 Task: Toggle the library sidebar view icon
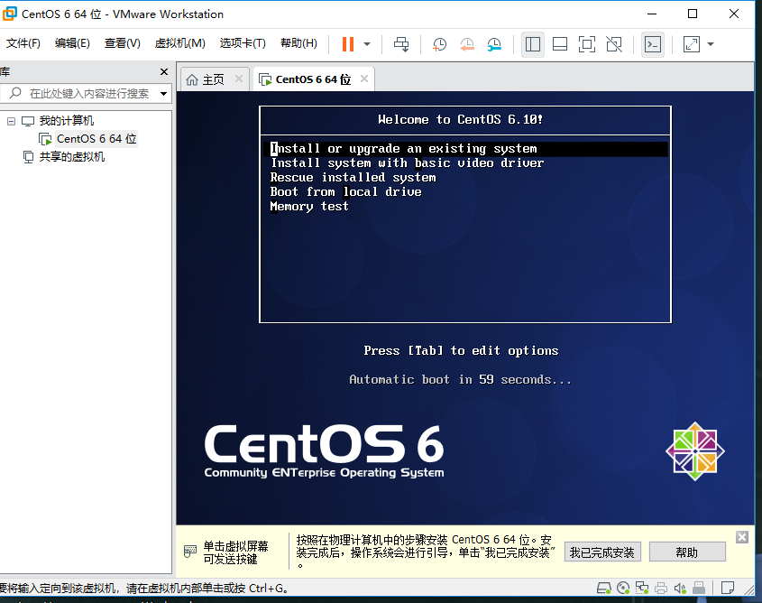point(533,44)
